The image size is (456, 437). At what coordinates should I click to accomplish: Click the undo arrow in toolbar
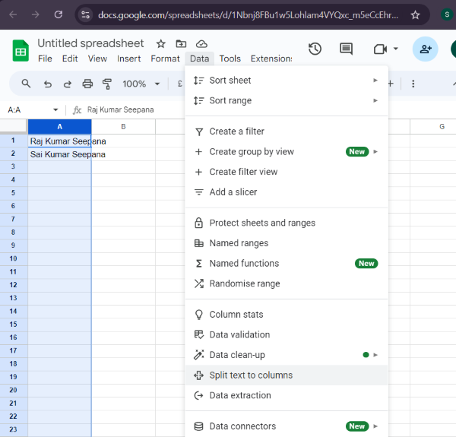pyautogui.click(x=48, y=84)
